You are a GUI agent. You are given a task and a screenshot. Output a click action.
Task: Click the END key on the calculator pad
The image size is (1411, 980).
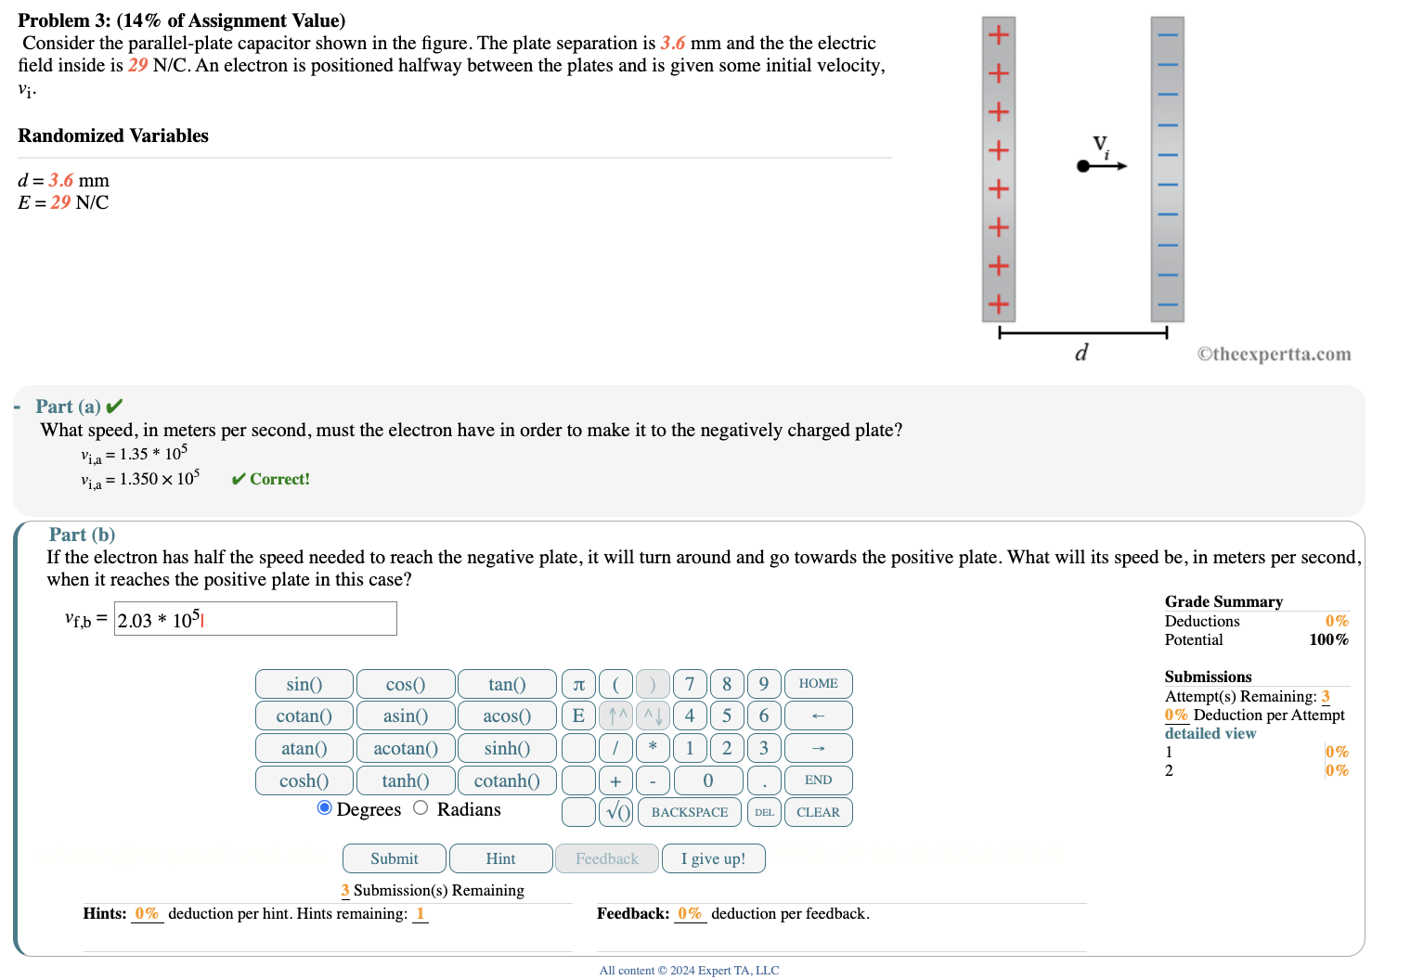point(818,780)
